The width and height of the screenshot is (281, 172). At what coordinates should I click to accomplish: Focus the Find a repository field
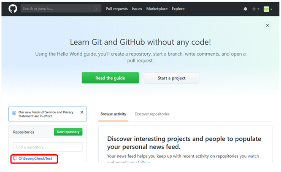pos(48,147)
